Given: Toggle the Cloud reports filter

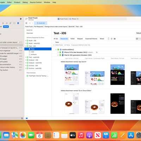Looking at the screenshot, I should (6, 26).
